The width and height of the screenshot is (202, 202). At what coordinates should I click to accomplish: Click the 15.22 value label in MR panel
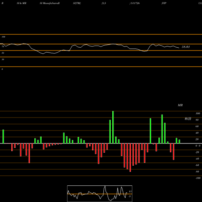[188, 119]
